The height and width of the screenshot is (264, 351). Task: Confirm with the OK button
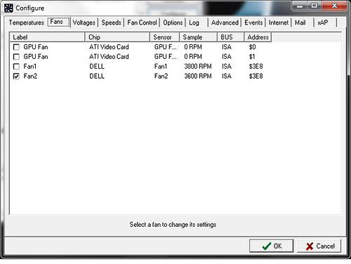tap(271, 246)
